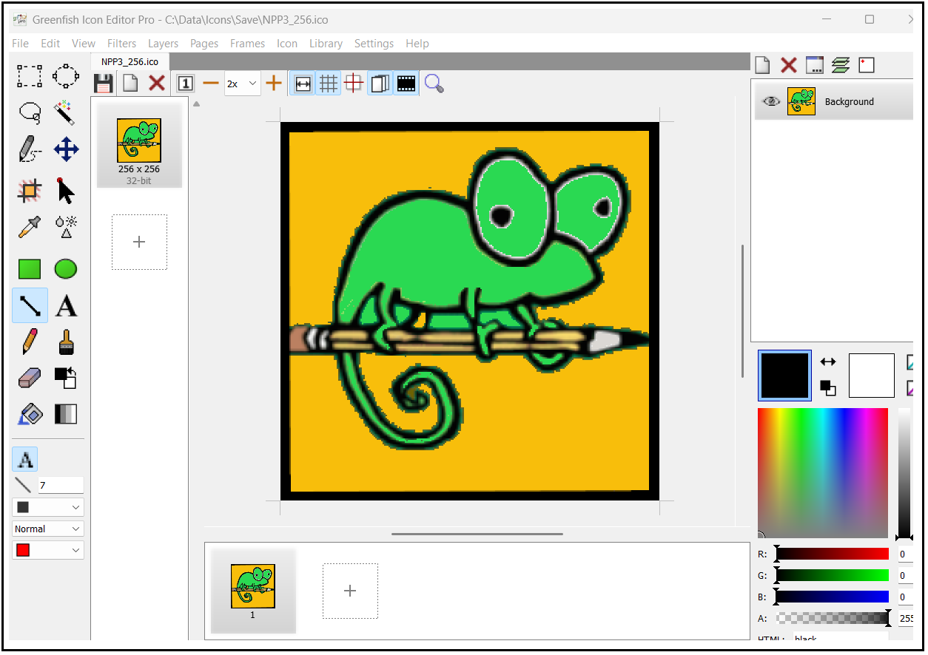Hide the Background layer with eye icon
This screenshot has height=655, width=928.
click(771, 102)
